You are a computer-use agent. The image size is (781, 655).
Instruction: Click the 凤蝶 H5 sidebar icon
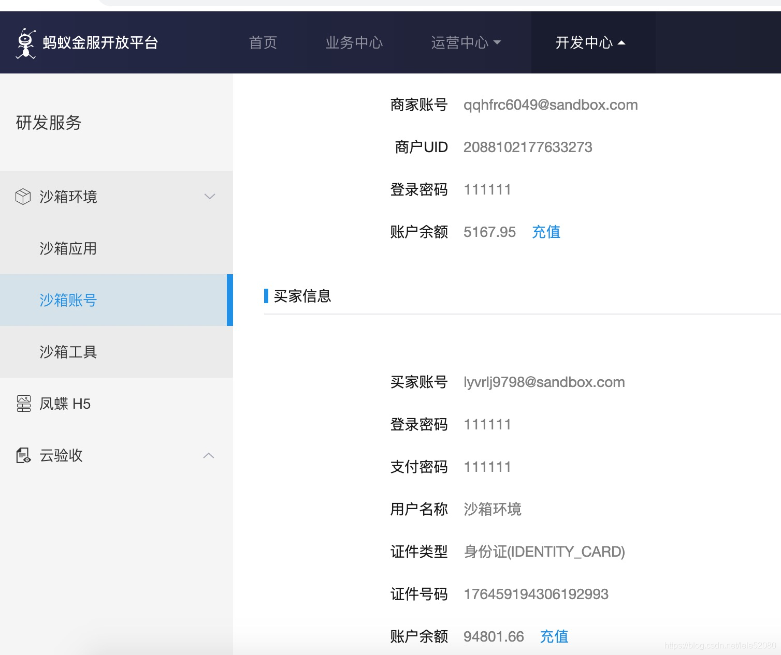(24, 404)
